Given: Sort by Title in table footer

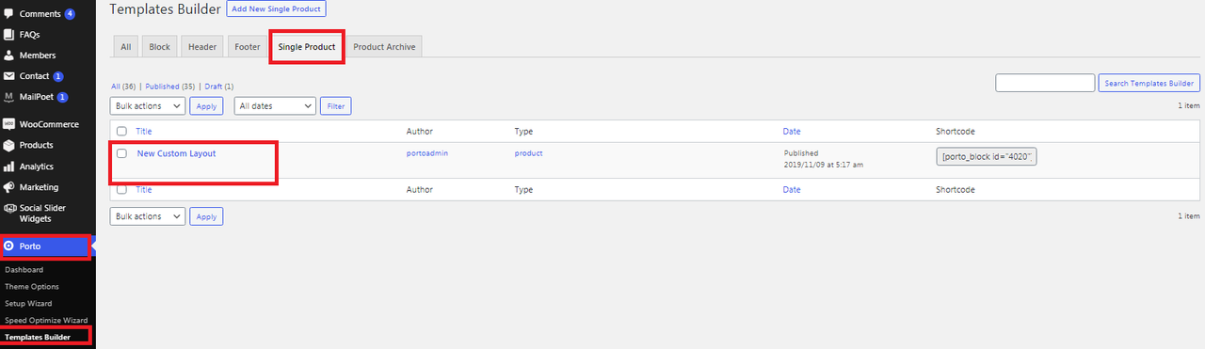Looking at the screenshot, I should tap(143, 189).
